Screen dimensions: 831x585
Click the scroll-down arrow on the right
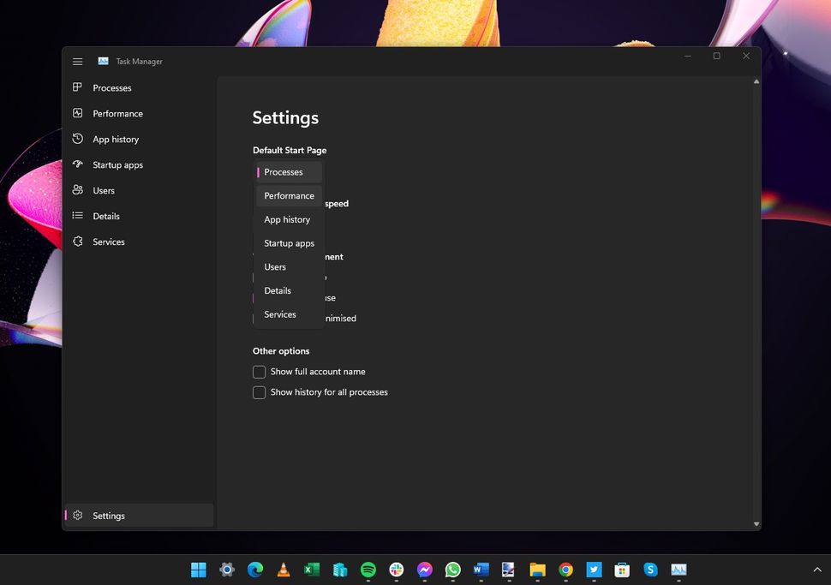click(x=756, y=522)
